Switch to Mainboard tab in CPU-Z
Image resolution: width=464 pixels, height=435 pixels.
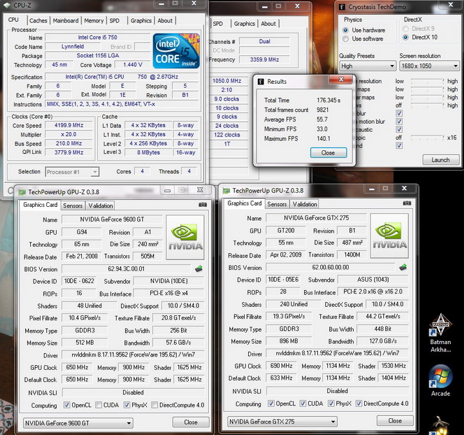tap(66, 21)
